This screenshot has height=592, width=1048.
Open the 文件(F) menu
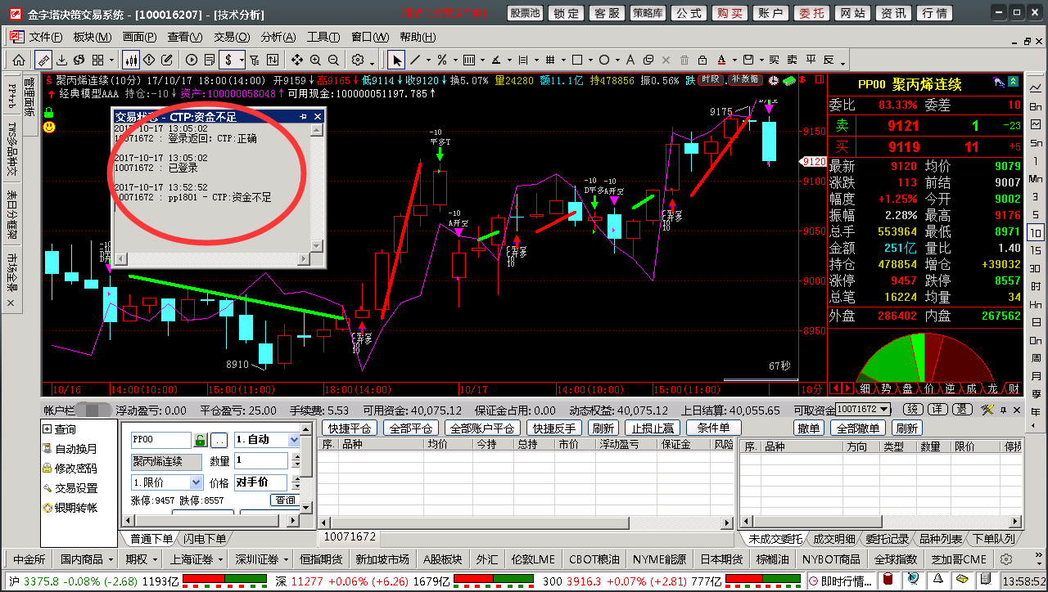click(x=46, y=37)
